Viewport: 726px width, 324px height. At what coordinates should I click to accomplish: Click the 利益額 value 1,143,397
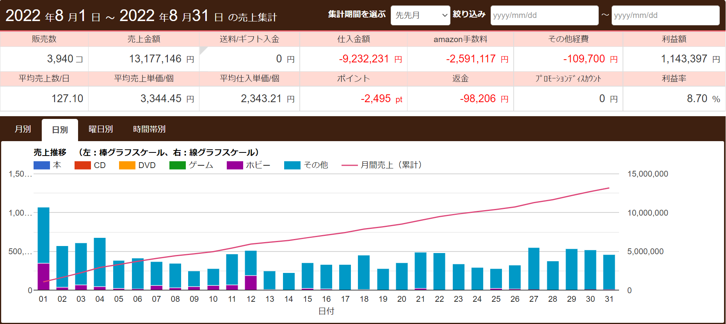[684, 59]
